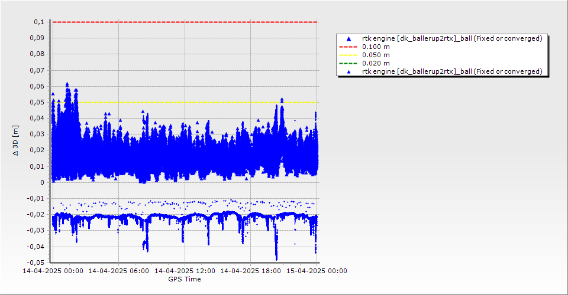Screen dimensions: 568x295
Task: Click the 0,01 y-axis tick label
Action: pos(37,166)
